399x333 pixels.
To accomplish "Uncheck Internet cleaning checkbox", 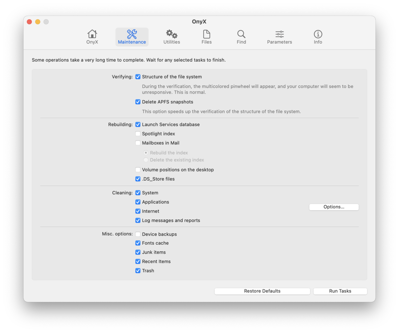I will 138,211.
